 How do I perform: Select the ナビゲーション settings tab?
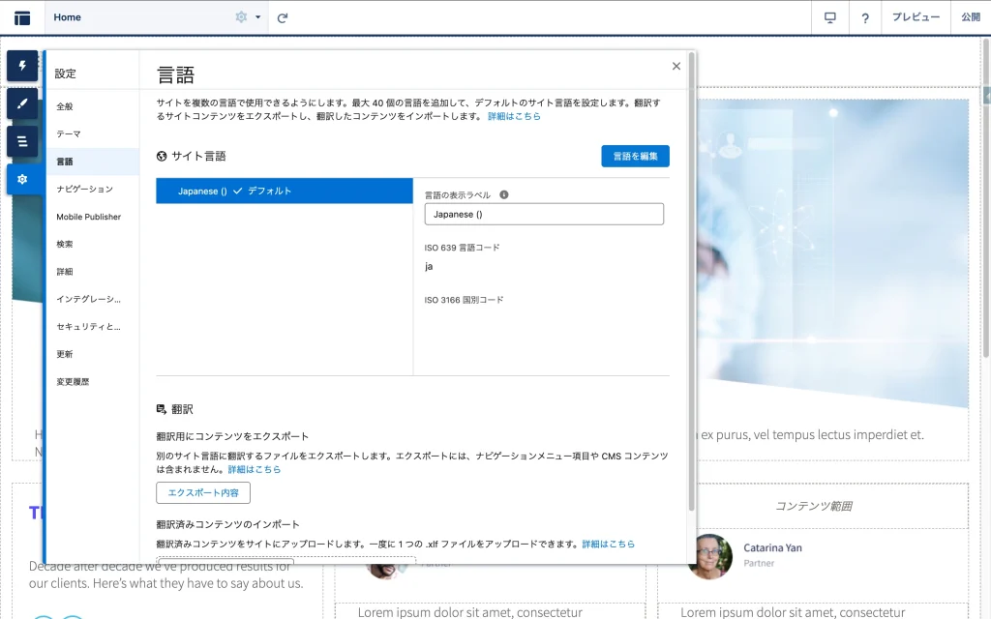[x=84, y=190]
